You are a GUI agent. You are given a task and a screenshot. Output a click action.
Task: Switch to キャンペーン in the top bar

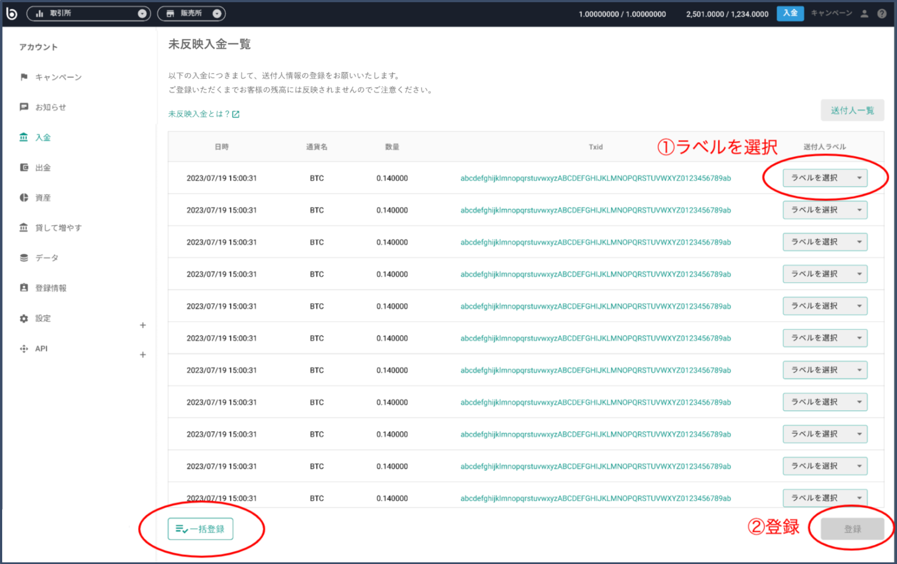(832, 13)
